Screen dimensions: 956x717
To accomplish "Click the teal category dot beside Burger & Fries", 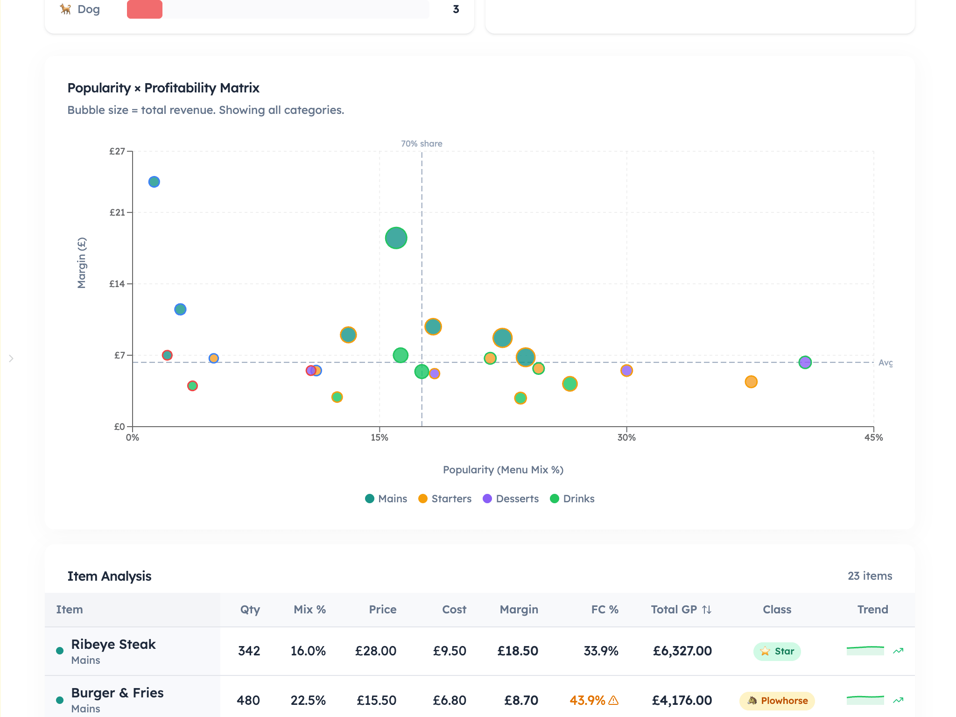I will point(60,700).
